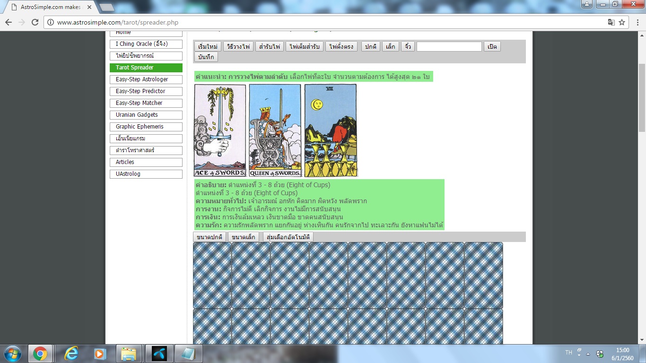Launch Internet Explorer from the taskbar
Viewport: 646px width, 363px height.
pyautogui.click(x=72, y=354)
